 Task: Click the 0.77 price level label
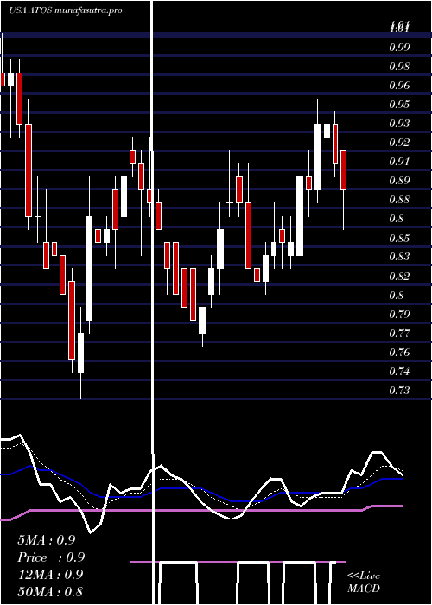399,334
